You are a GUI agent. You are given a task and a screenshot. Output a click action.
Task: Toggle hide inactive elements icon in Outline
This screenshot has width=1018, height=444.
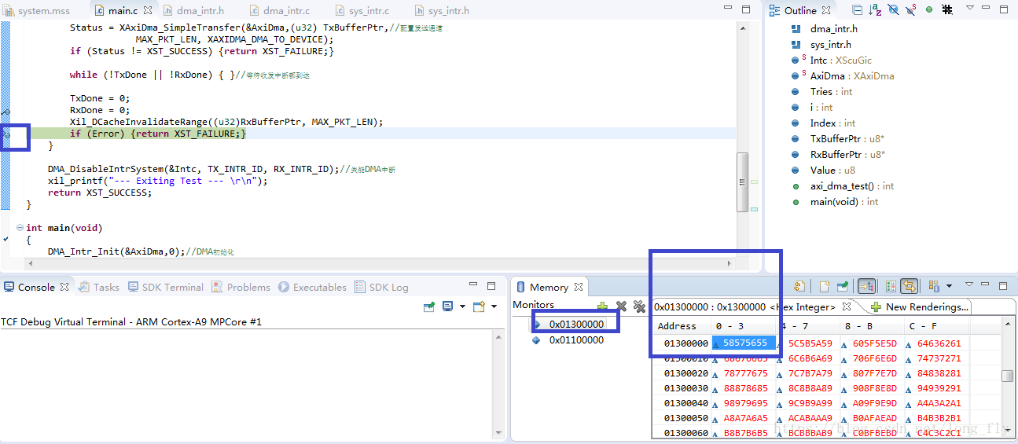tap(947, 10)
